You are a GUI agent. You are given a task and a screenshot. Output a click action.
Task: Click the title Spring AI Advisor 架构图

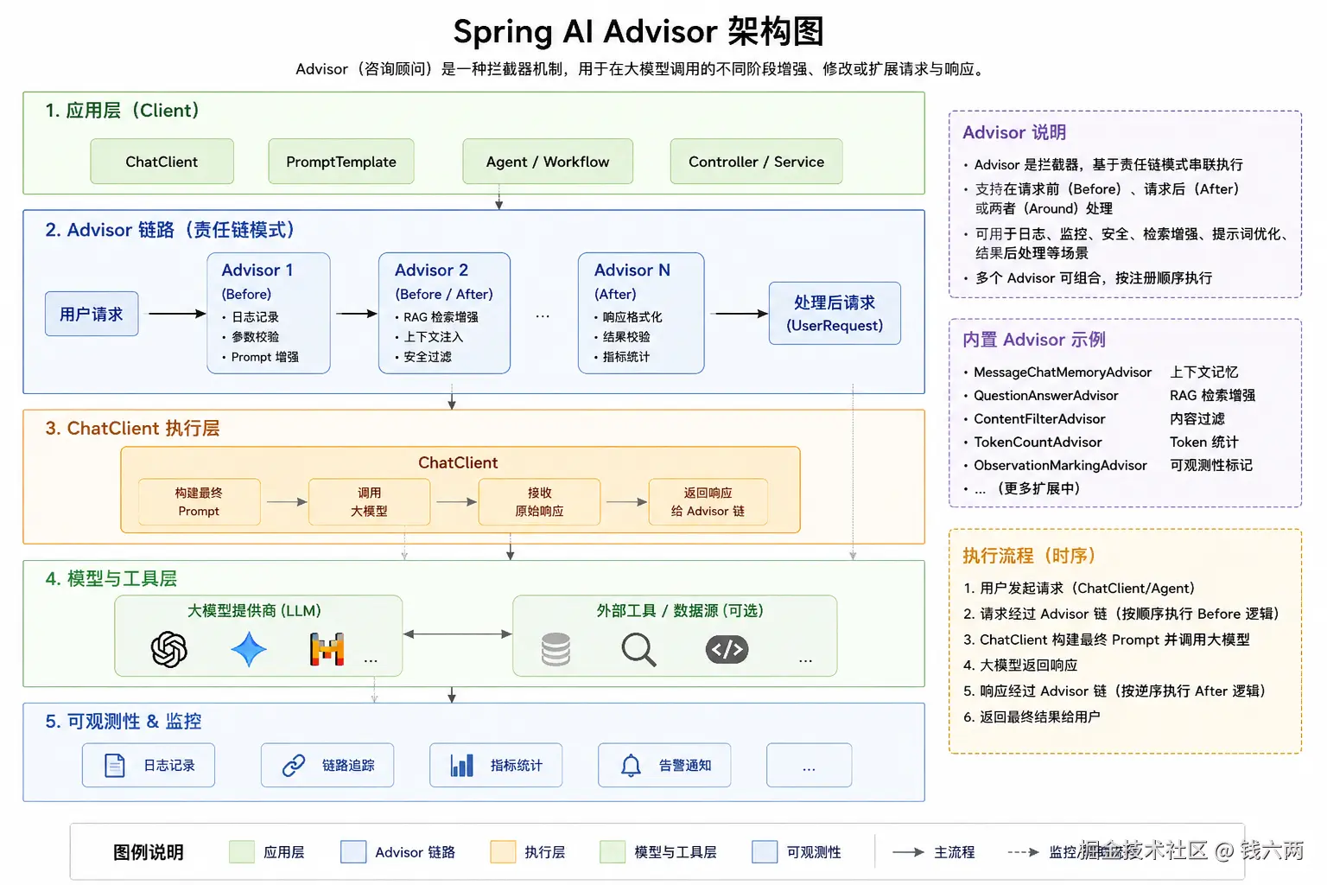point(638,32)
